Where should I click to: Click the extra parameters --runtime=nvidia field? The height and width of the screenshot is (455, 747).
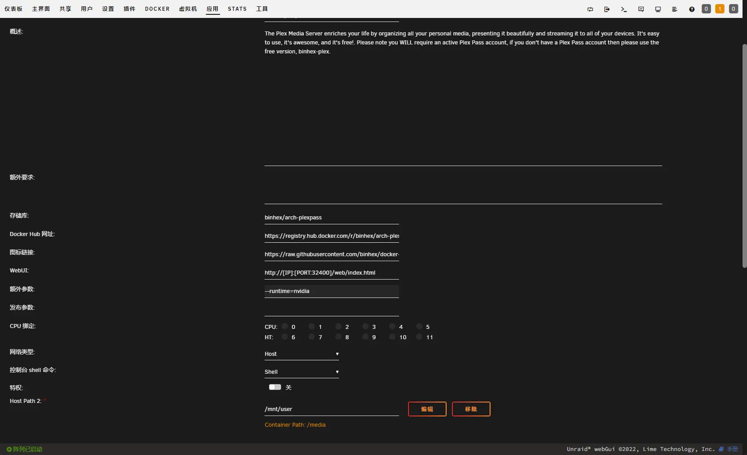coord(331,291)
